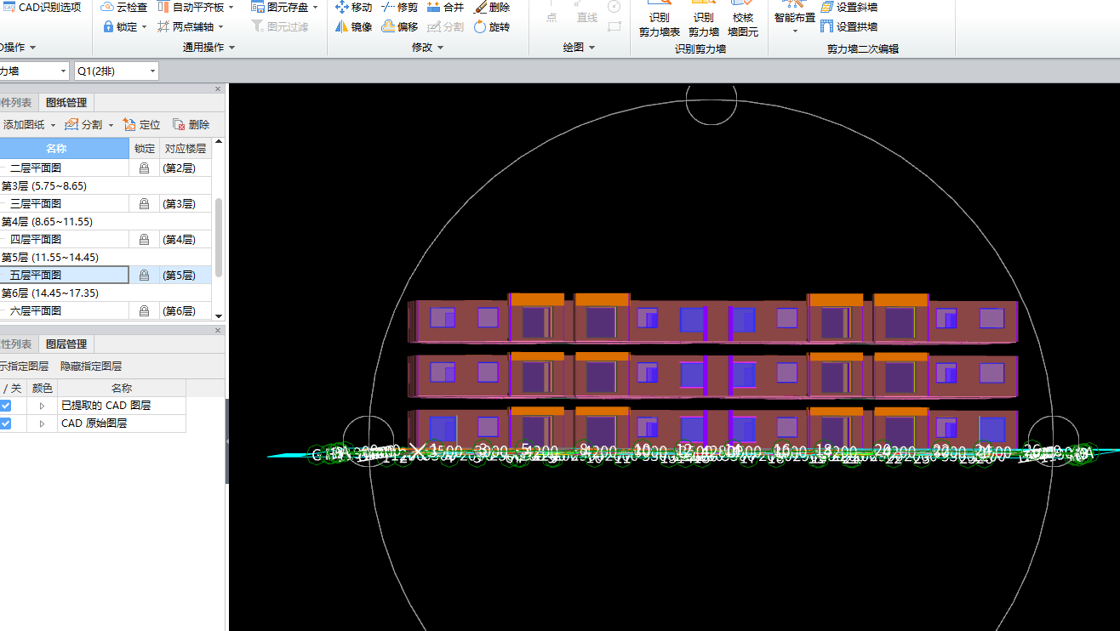This screenshot has width=1120, height=631.
Task: Select the 删除 delete tool in ribbon
Action: pyautogui.click(x=491, y=7)
